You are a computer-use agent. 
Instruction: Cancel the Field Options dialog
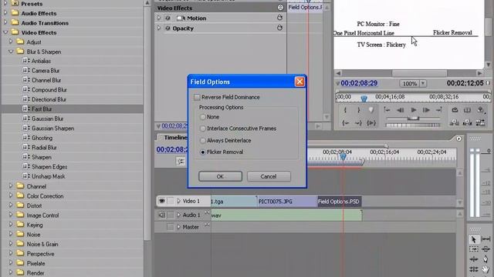[x=269, y=176]
